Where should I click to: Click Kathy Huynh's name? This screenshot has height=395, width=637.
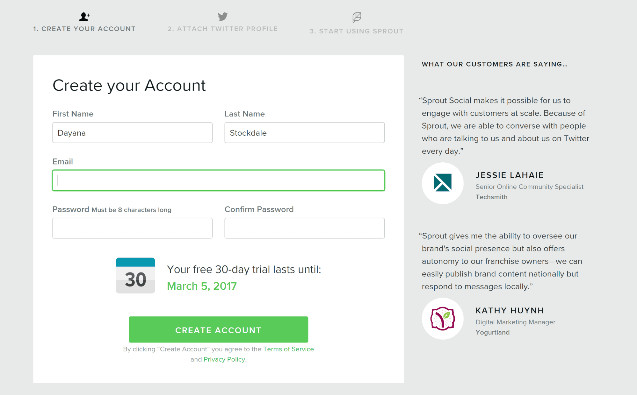510,311
